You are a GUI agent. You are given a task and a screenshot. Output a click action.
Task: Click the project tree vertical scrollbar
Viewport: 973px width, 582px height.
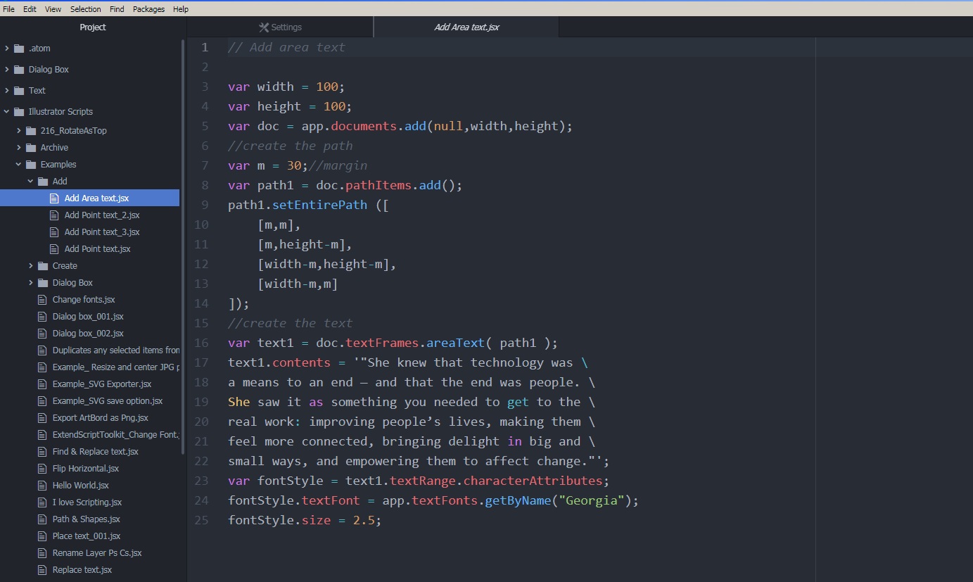click(x=183, y=246)
